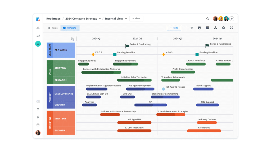Image resolution: width=271 pixels, height=152 pixels.
Task: Select the V.0.0.2 diamond milestone
Action: (x=93, y=55)
